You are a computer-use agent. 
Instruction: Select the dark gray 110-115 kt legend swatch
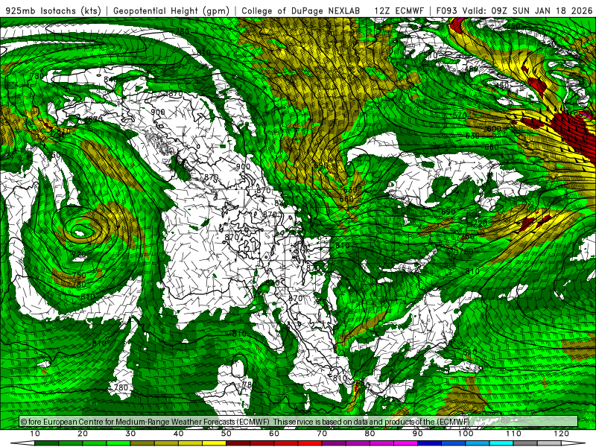coord(525,443)
